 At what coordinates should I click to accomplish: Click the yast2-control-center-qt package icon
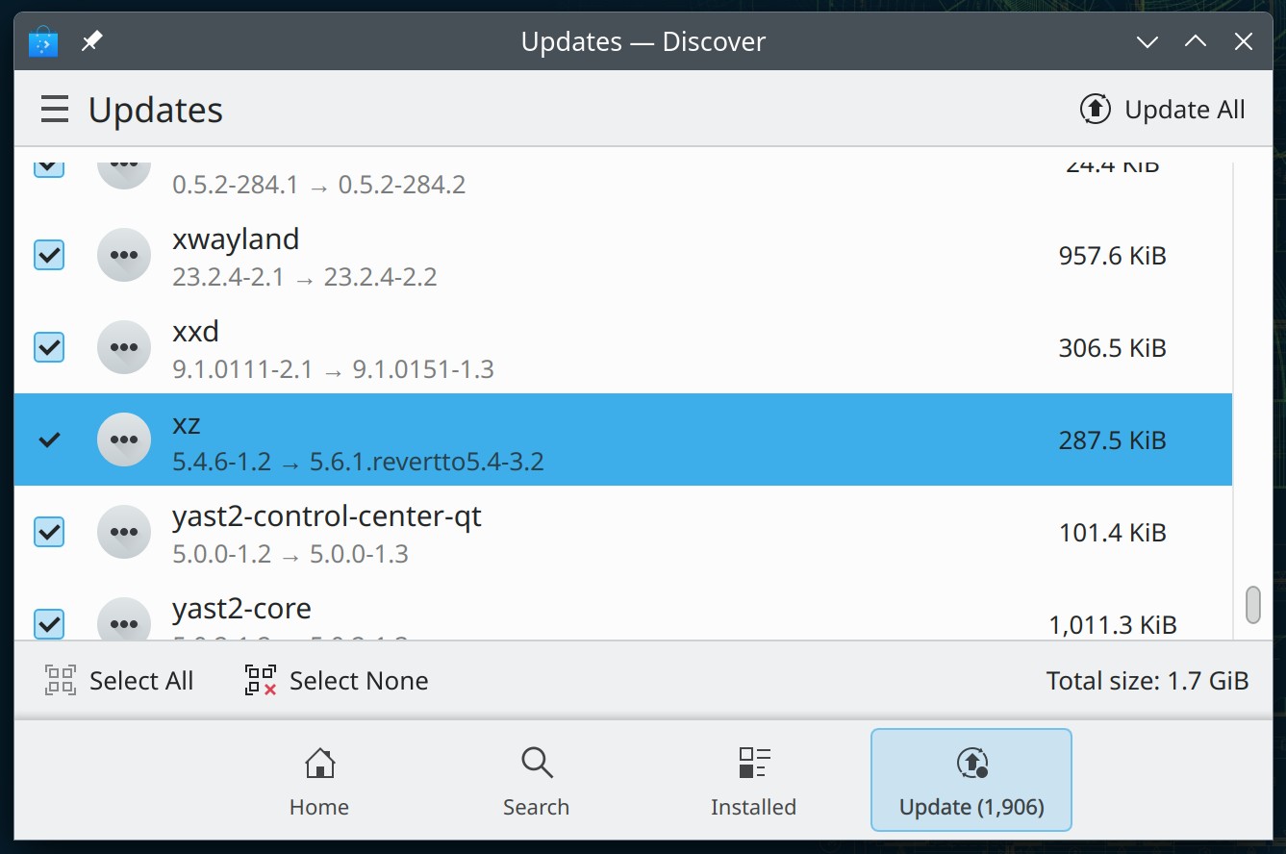(124, 532)
